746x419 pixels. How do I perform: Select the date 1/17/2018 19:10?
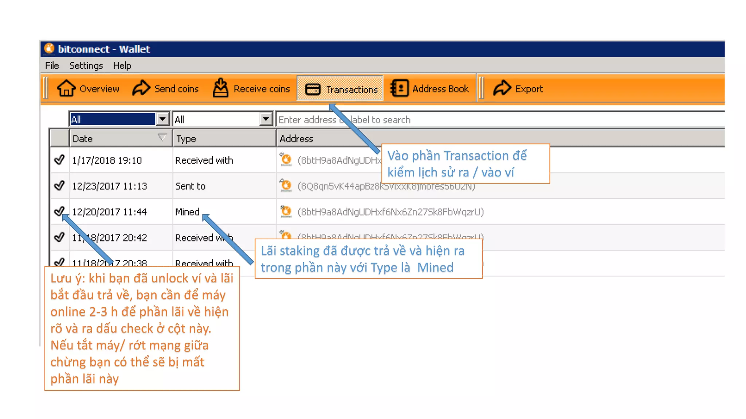(x=107, y=160)
